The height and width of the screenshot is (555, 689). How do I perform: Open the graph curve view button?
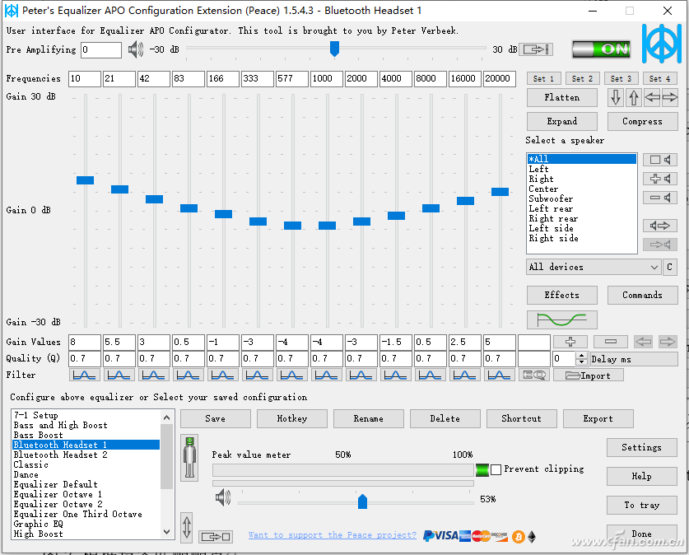(x=562, y=319)
